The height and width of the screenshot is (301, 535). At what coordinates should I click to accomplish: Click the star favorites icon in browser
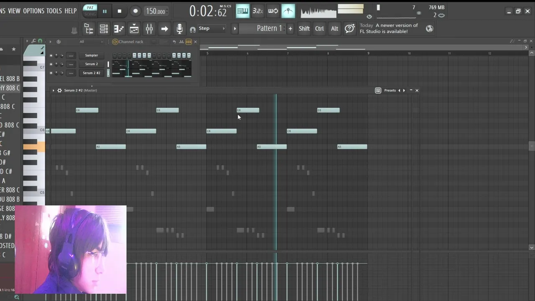(x=13, y=49)
